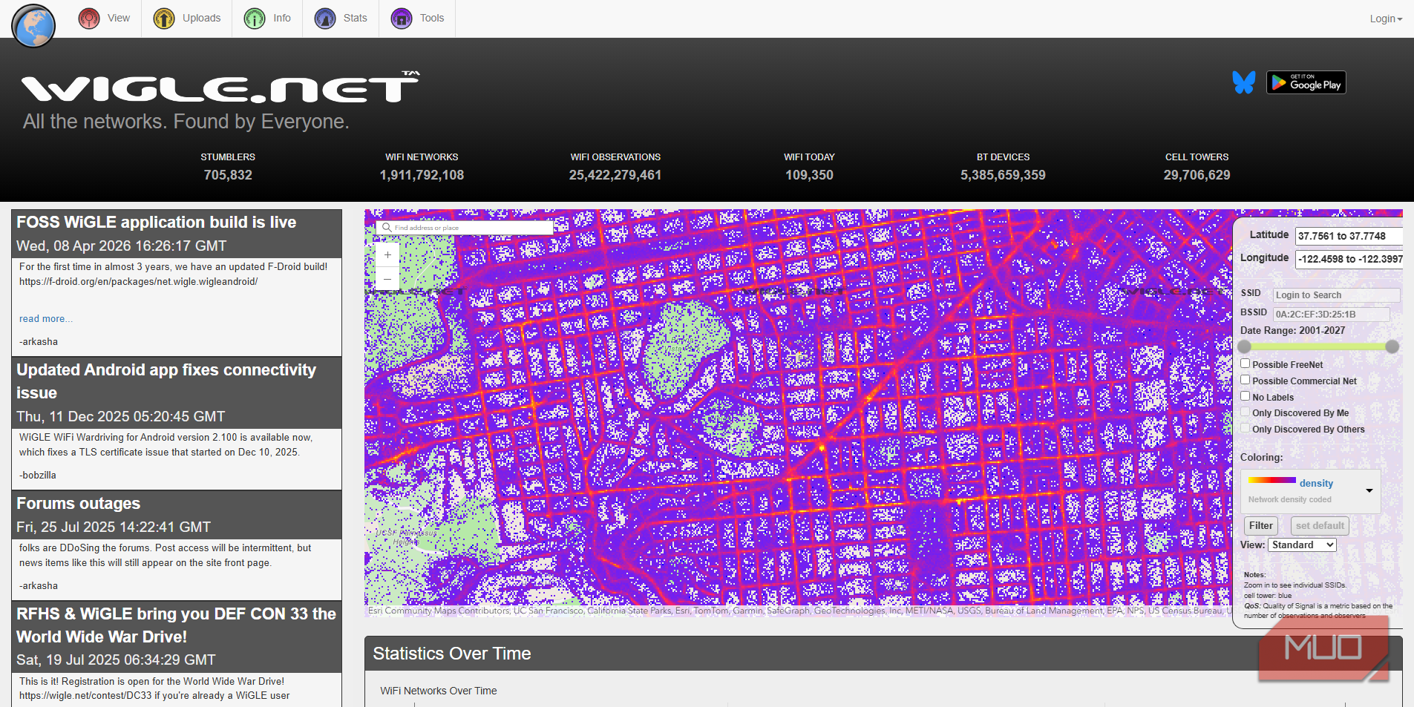
Task: Click the purple Tools icon
Action: 402,19
